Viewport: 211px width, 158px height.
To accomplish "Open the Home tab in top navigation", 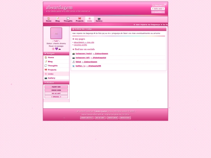I will [x=48, y=20].
